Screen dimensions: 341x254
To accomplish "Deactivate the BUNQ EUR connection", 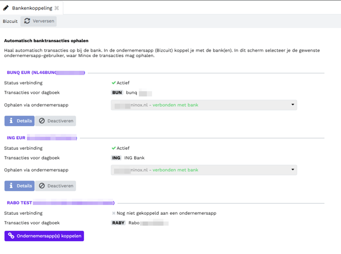I will 56,121.
